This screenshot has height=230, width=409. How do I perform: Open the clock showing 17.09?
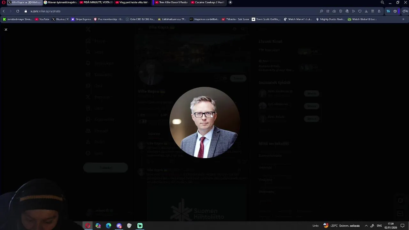tap(391, 226)
